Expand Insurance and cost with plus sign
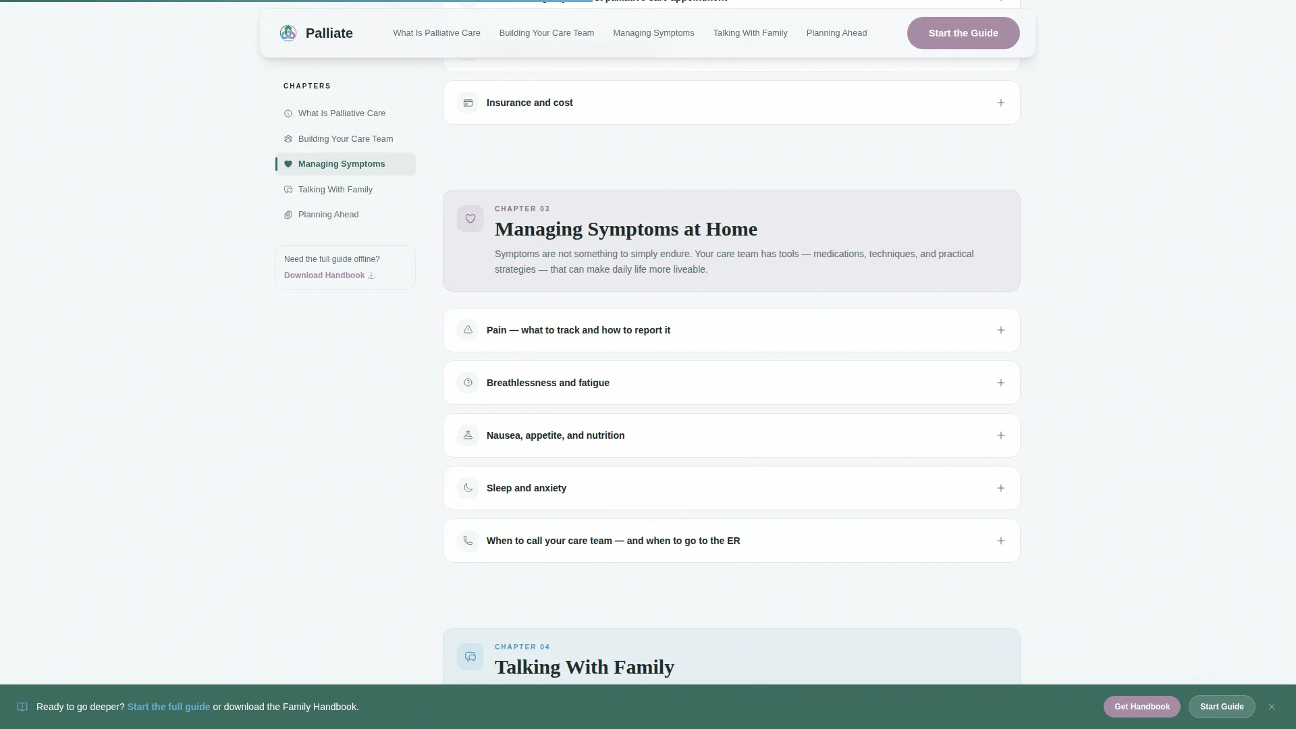This screenshot has width=1296, height=729. click(1001, 103)
